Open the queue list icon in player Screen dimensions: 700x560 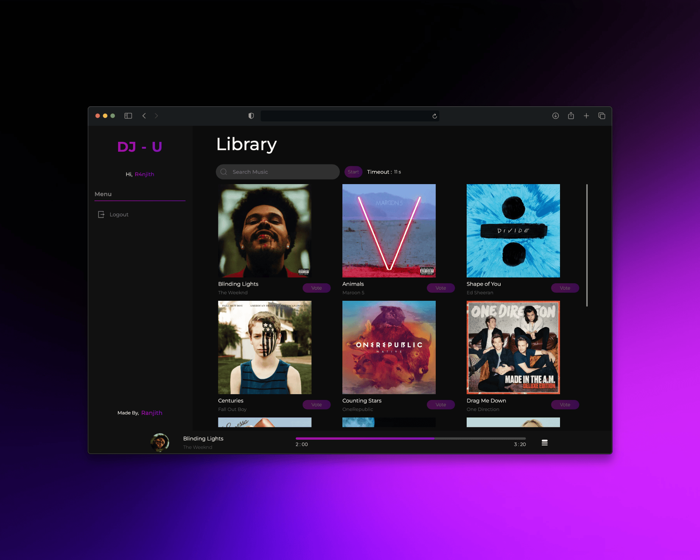pyautogui.click(x=545, y=443)
